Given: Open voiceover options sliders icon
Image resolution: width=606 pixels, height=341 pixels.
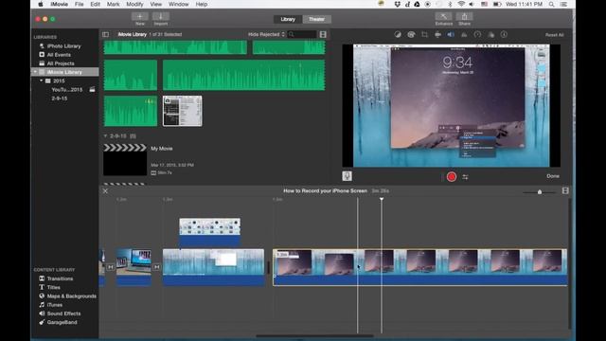Looking at the screenshot, I should tap(465, 177).
